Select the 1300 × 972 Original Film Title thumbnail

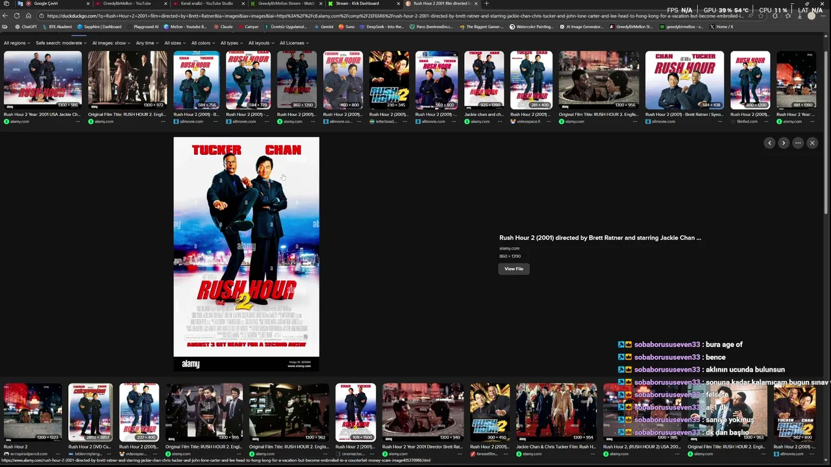[x=127, y=80]
